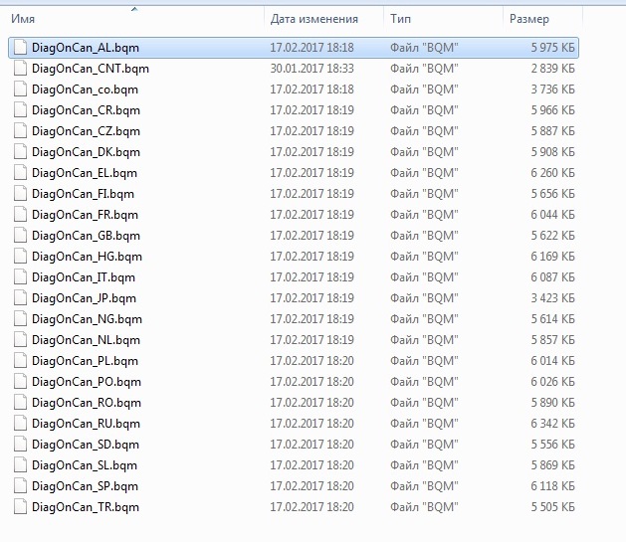Sort files by the Тип column header
Screen dimensions: 626x542
click(x=400, y=19)
